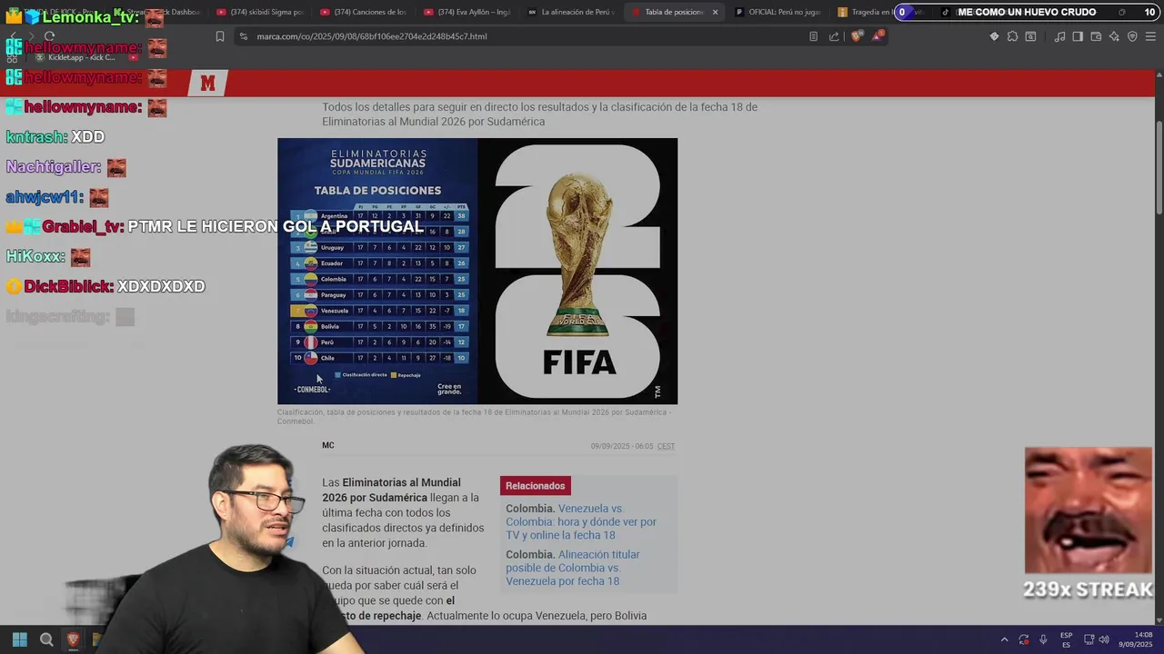
Task: Open Venezuela vs. Colombia hora y dónde link
Action: (x=581, y=522)
